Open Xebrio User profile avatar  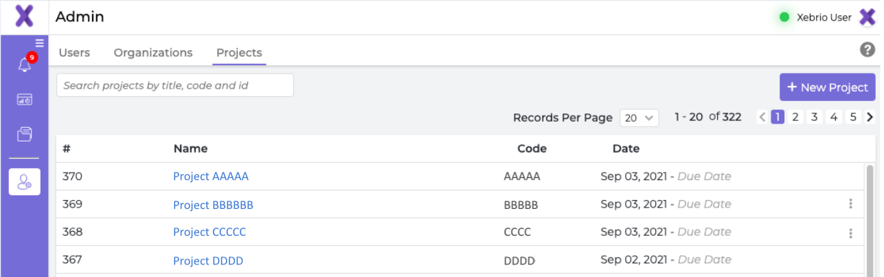[868, 17]
